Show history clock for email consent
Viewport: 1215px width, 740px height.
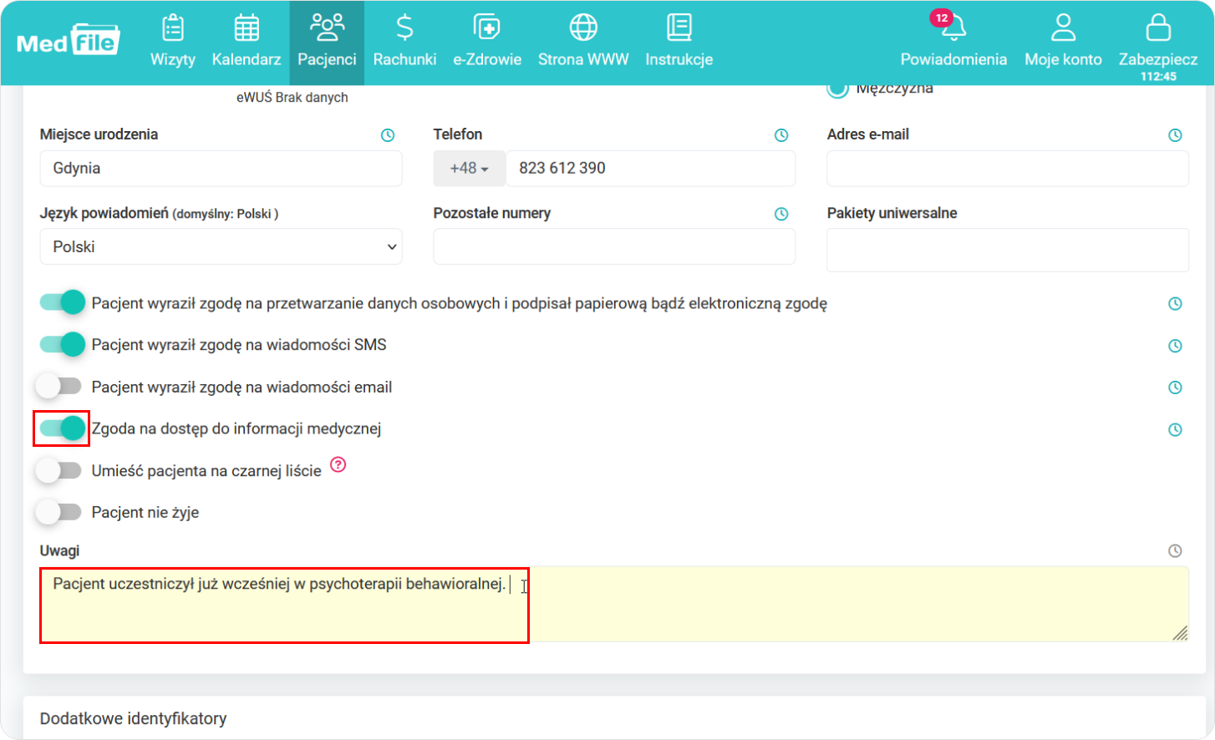(1175, 388)
